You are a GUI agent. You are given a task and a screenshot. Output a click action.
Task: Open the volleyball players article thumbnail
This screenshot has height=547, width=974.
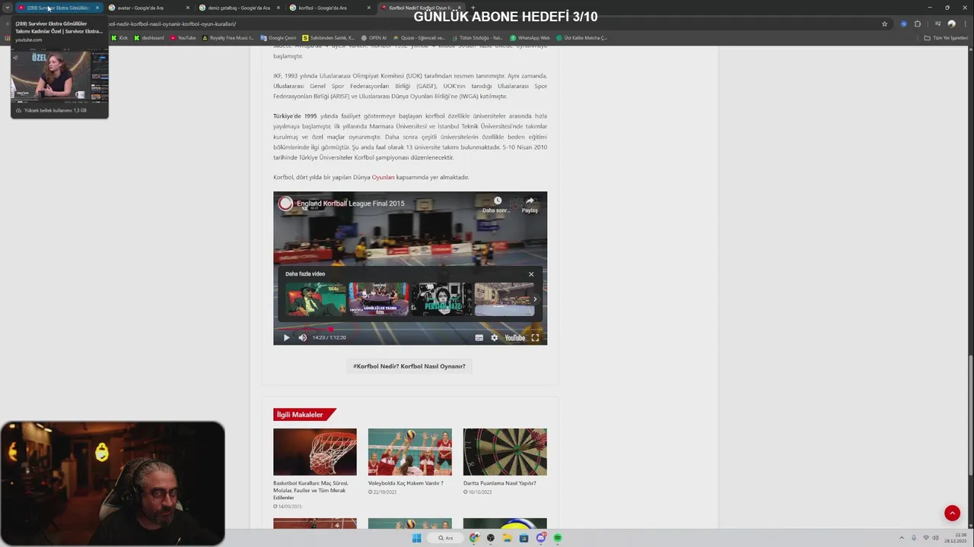click(x=410, y=452)
